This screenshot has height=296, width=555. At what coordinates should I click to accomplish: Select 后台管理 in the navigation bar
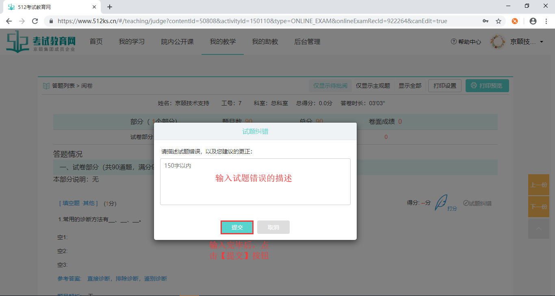tap(307, 41)
